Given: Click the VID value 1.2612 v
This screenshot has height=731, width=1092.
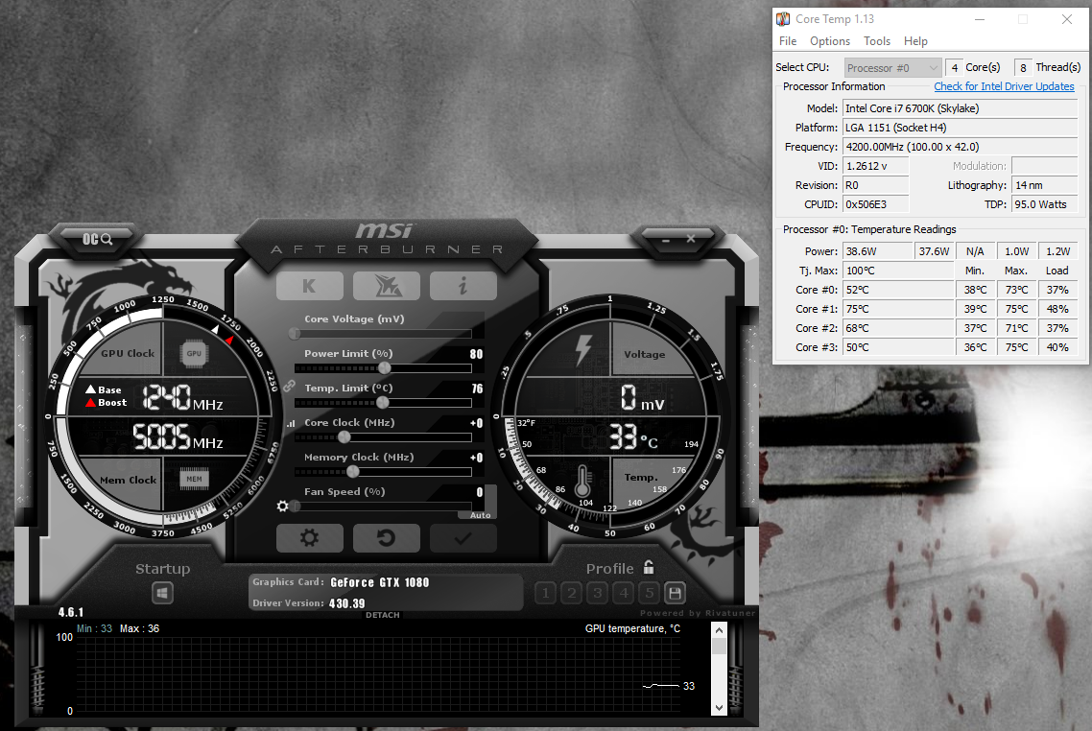Looking at the screenshot, I should click(x=875, y=166).
